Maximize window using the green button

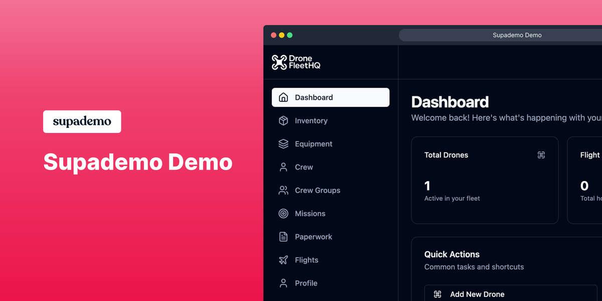289,35
